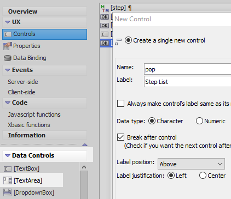Open the Overview section

pos(44,11)
